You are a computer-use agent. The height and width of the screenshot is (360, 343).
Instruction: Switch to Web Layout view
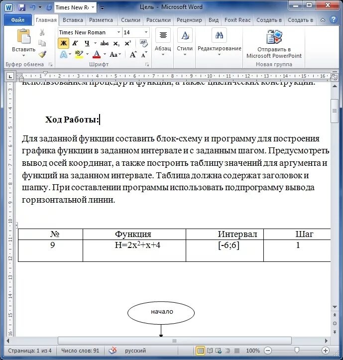pyautogui.click(x=219, y=351)
